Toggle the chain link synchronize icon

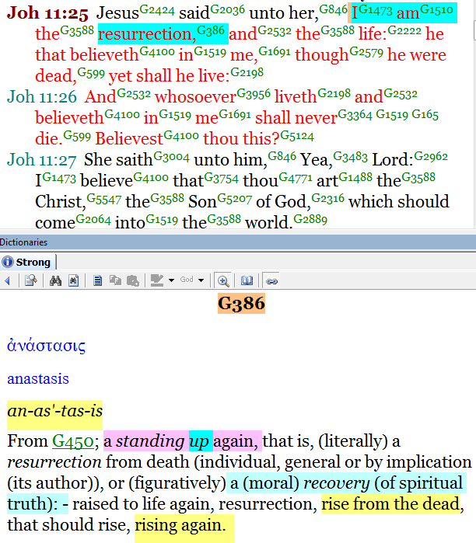point(271,281)
